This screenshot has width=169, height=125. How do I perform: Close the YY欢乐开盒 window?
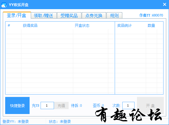tap(165, 4)
